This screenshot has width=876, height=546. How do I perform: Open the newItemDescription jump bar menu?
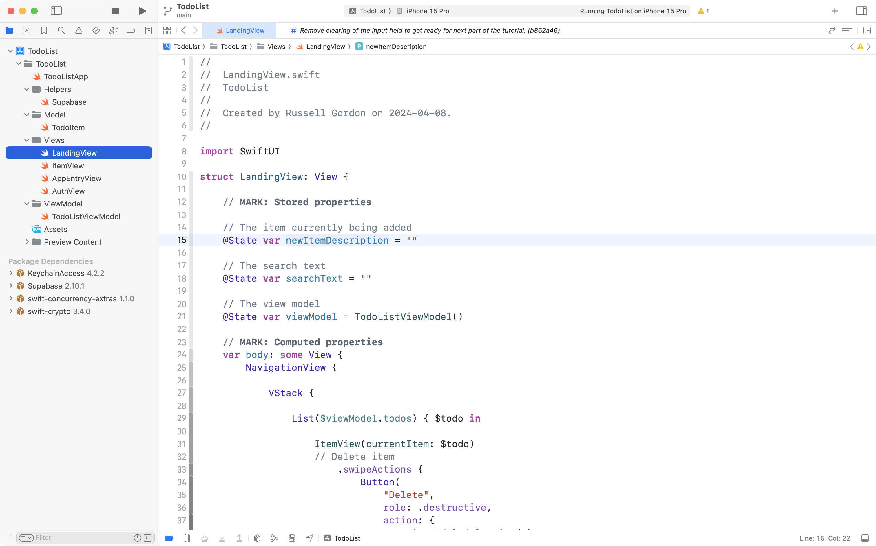tap(396, 47)
